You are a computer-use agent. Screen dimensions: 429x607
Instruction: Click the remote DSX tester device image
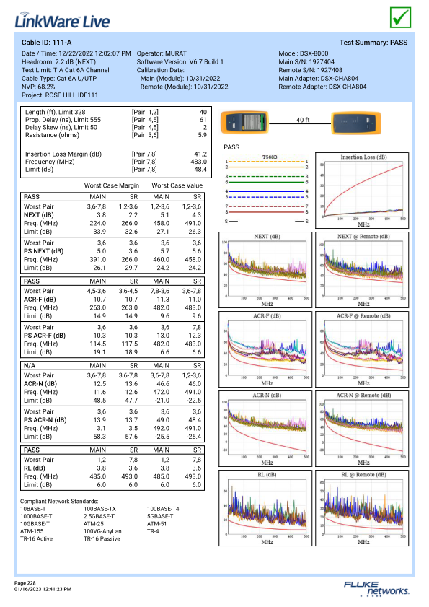(356, 123)
